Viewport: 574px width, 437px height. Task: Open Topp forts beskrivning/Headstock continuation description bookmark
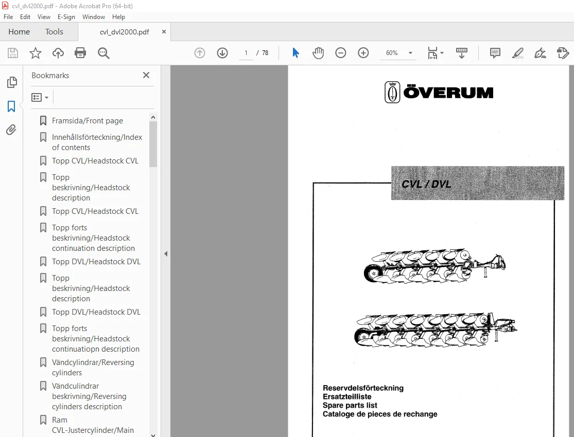pos(93,238)
